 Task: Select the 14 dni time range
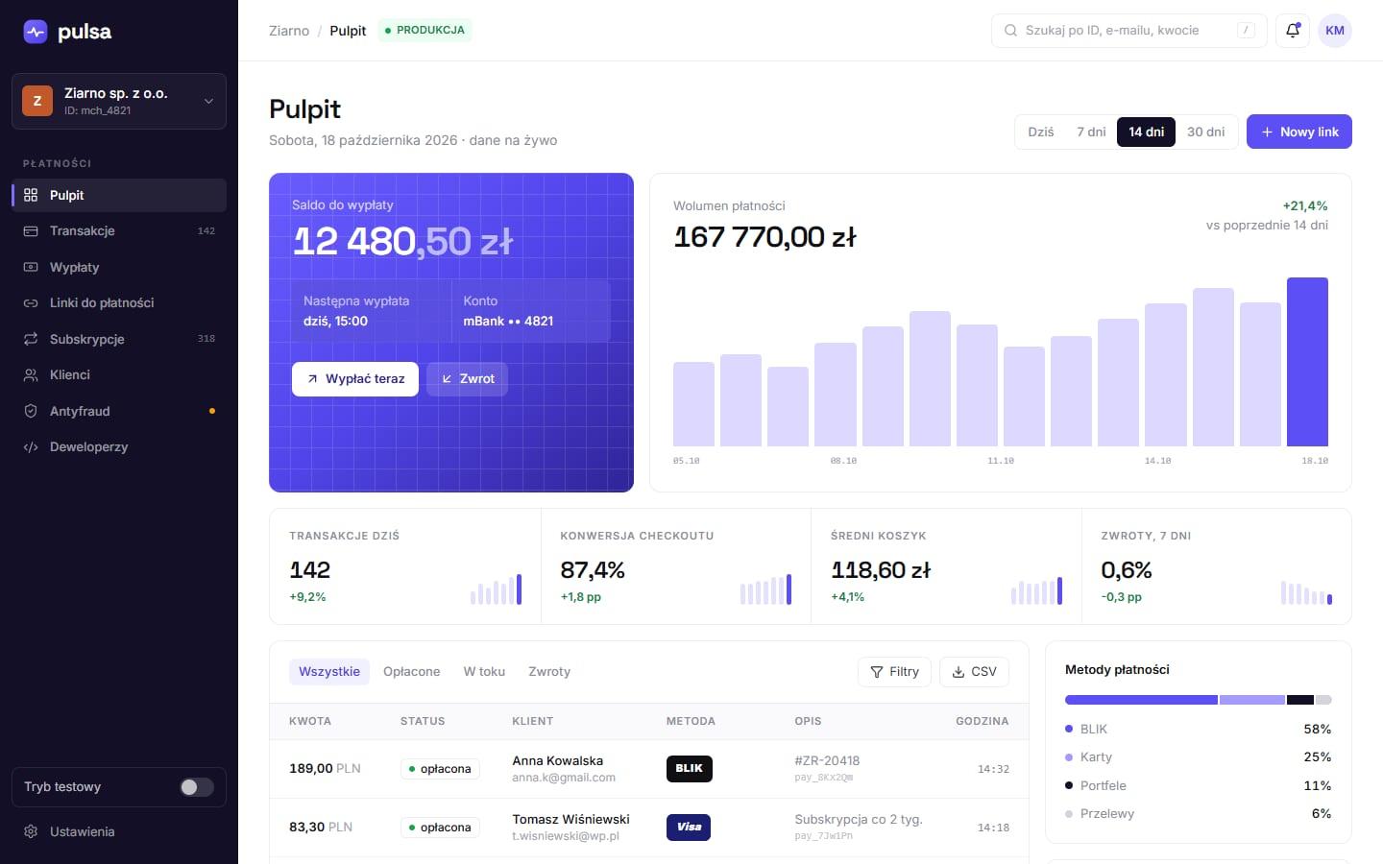[x=1146, y=132]
